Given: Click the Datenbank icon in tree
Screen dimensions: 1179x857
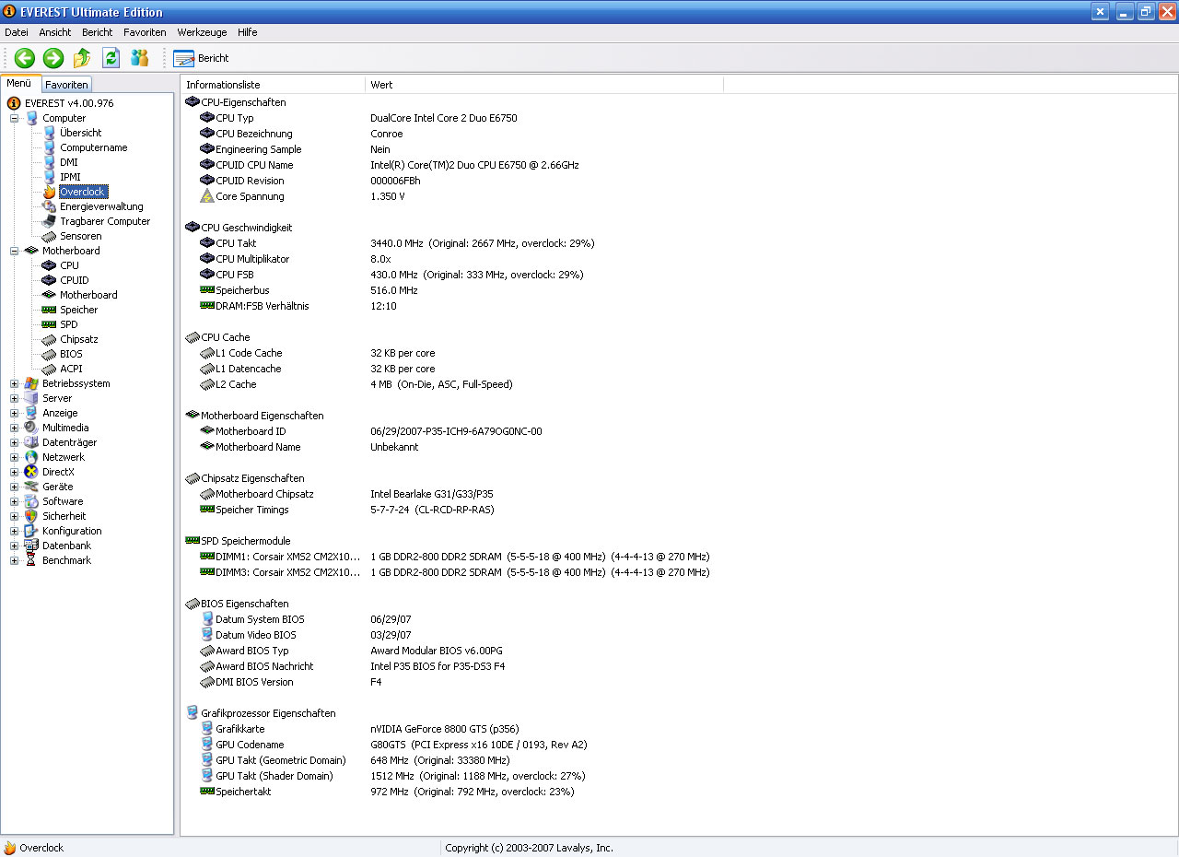Looking at the screenshot, I should (x=31, y=546).
